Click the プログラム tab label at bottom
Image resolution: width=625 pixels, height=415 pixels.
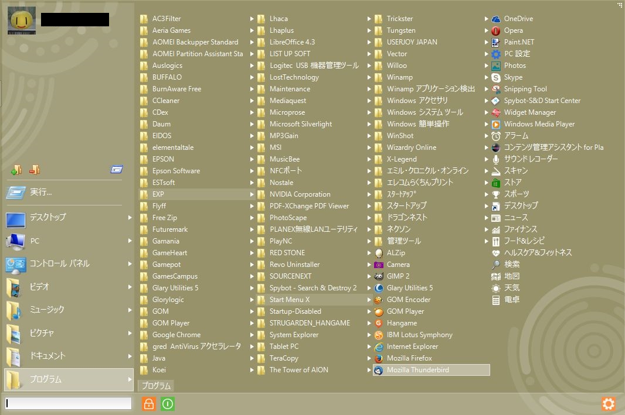156,386
